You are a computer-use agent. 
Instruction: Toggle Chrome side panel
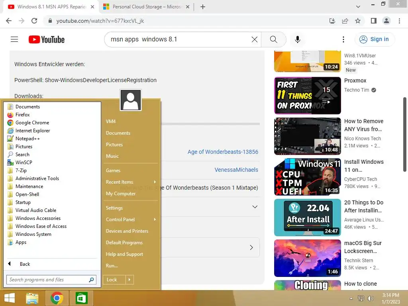pos(374,21)
